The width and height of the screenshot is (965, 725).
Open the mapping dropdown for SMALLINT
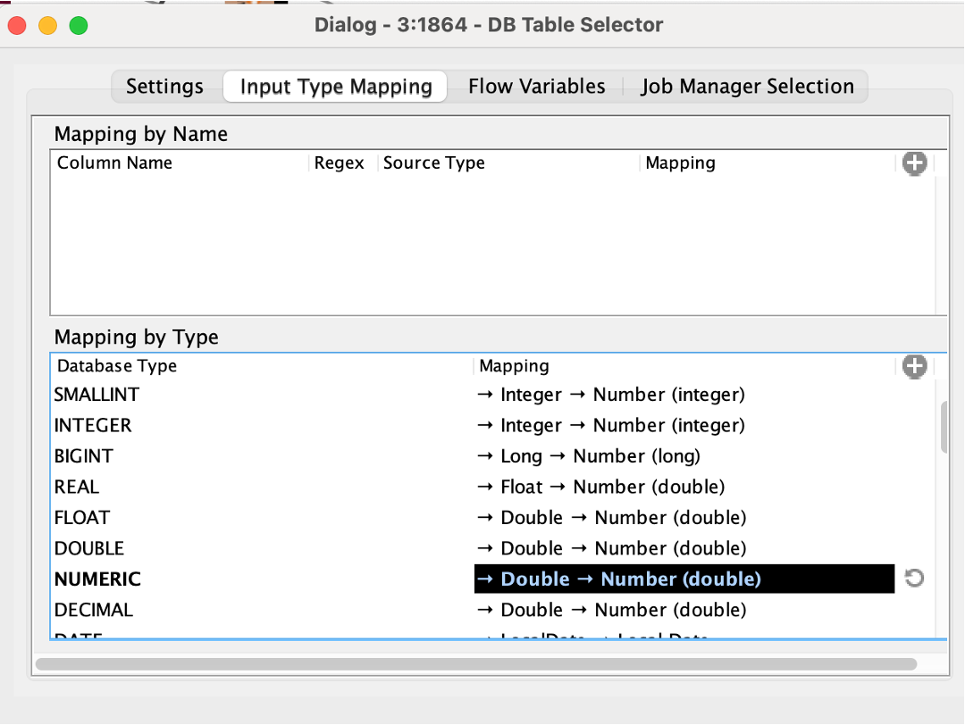(x=615, y=394)
